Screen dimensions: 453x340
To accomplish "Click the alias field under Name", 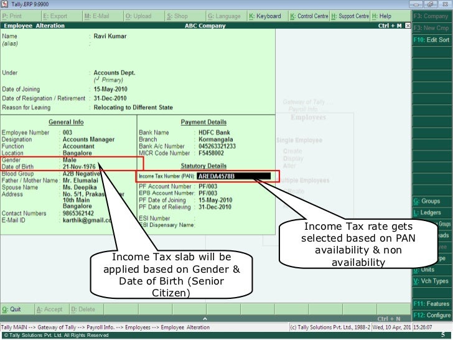I will 110,44.
